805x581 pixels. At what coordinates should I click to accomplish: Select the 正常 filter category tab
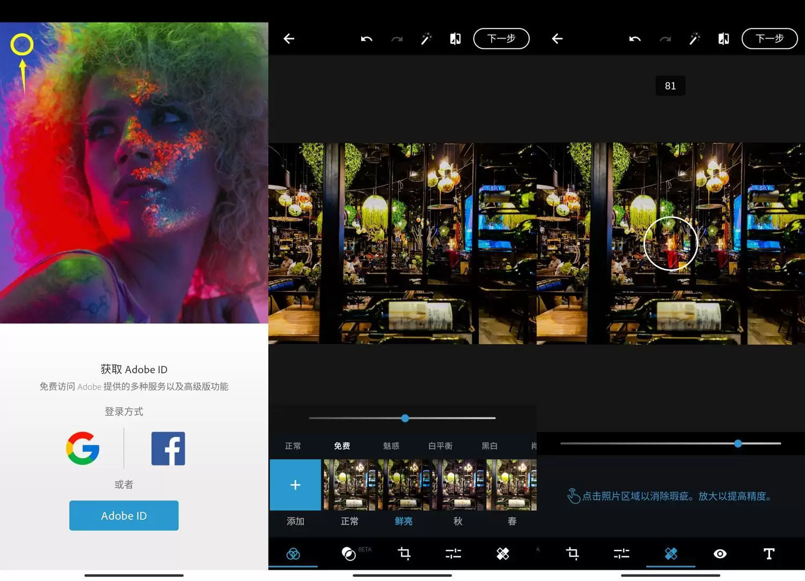tap(293, 446)
